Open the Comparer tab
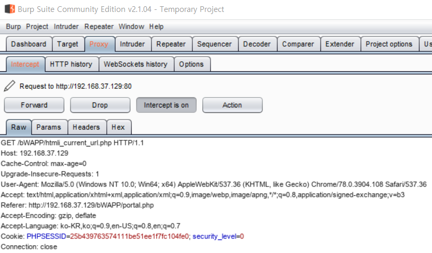The image size is (432, 253). [298, 44]
